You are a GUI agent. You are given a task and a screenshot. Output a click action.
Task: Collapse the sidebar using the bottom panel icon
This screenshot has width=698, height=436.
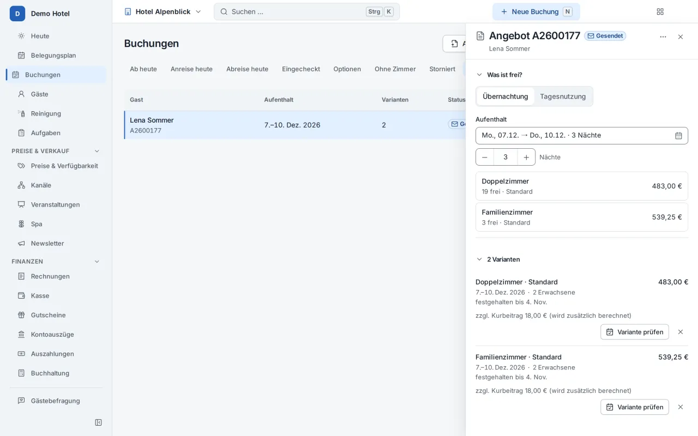[x=98, y=422]
